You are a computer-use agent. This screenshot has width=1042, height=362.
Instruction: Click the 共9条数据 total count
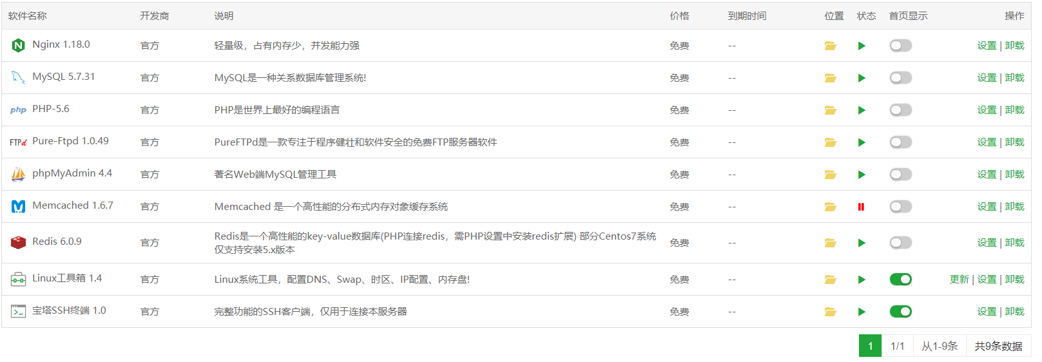[x=998, y=346]
